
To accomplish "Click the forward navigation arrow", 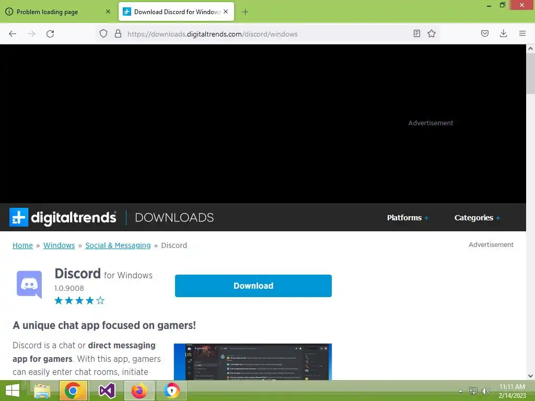I will point(31,34).
